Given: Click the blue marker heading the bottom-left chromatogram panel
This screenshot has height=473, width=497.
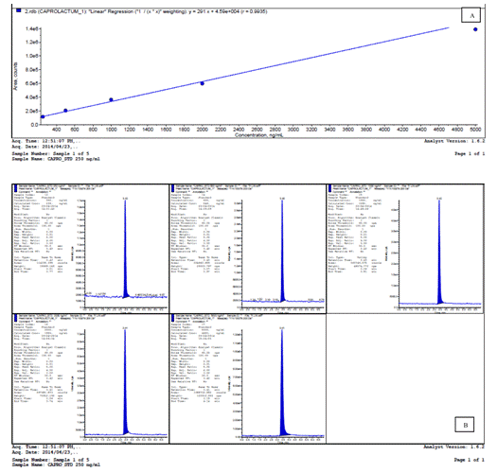Looking at the screenshot, I should point(15,318).
